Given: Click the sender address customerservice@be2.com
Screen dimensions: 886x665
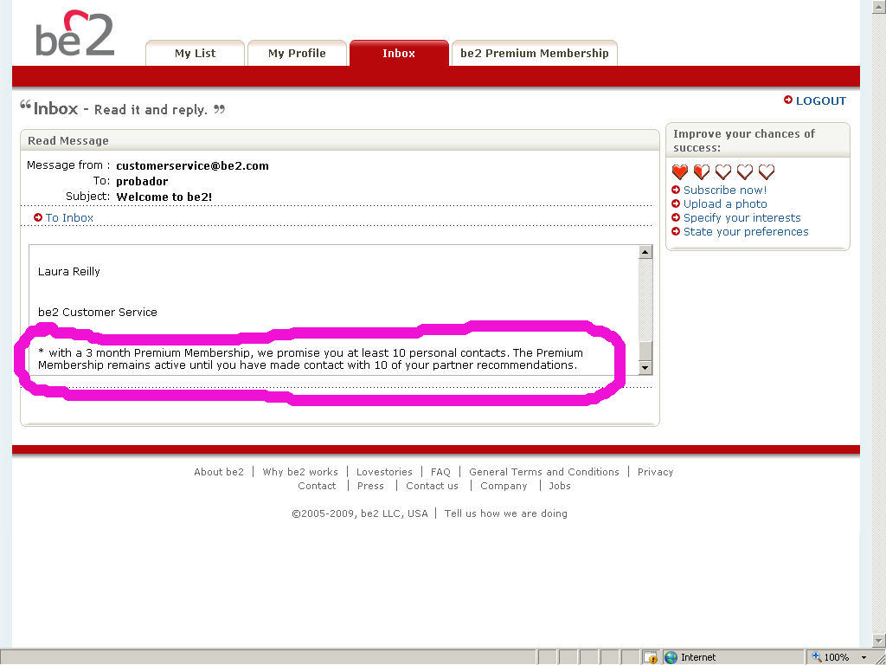Looking at the screenshot, I should point(192,165).
